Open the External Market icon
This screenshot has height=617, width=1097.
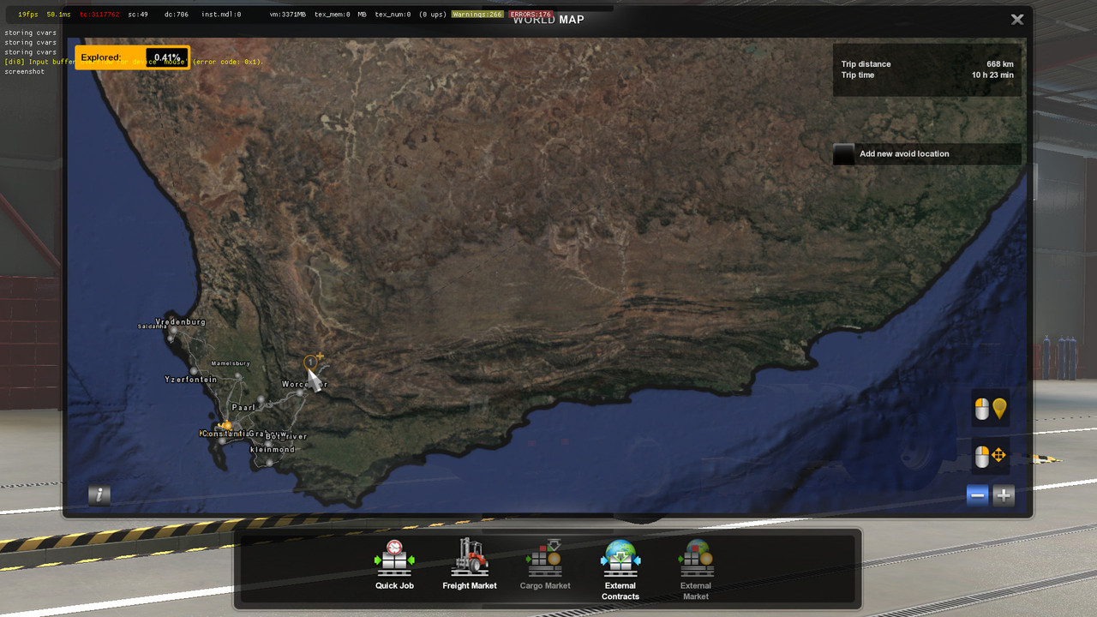[x=696, y=569]
